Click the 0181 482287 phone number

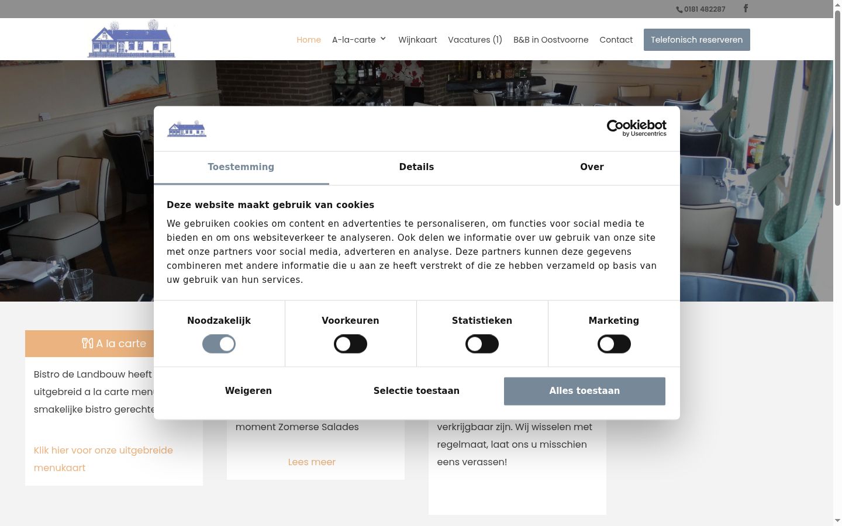pyautogui.click(x=705, y=9)
